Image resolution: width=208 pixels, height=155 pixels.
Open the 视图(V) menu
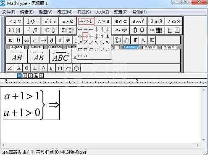tap(45, 12)
